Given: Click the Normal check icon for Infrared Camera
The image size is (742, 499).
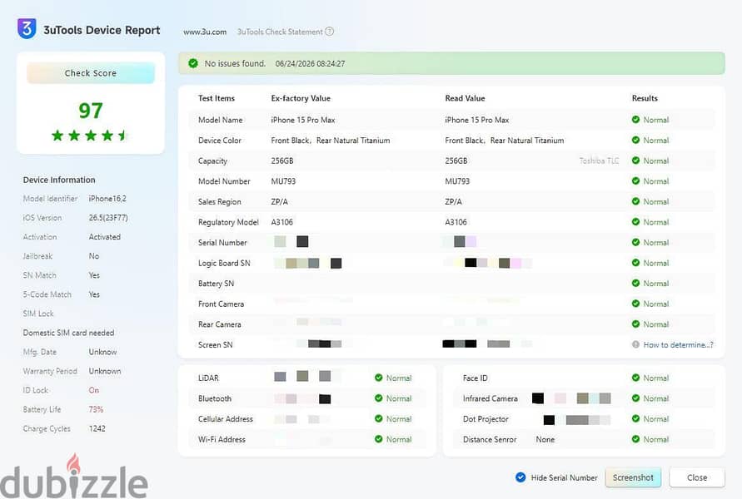Looking at the screenshot, I should 635,398.
